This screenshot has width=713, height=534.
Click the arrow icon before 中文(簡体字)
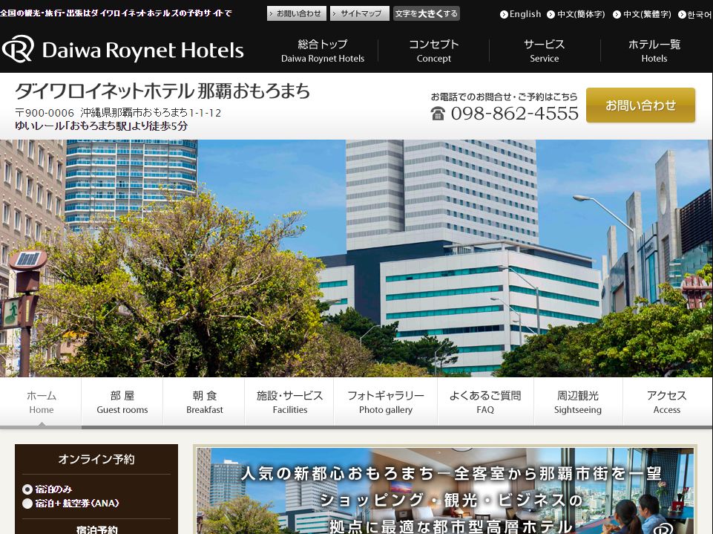tap(551, 15)
